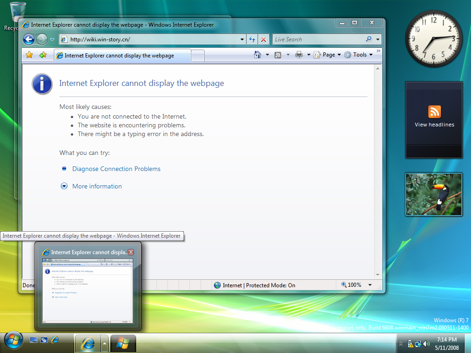The width and height of the screenshot is (471, 353).
Task: Click the Done status bar text
Action: pyautogui.click(x=29, y=285)
